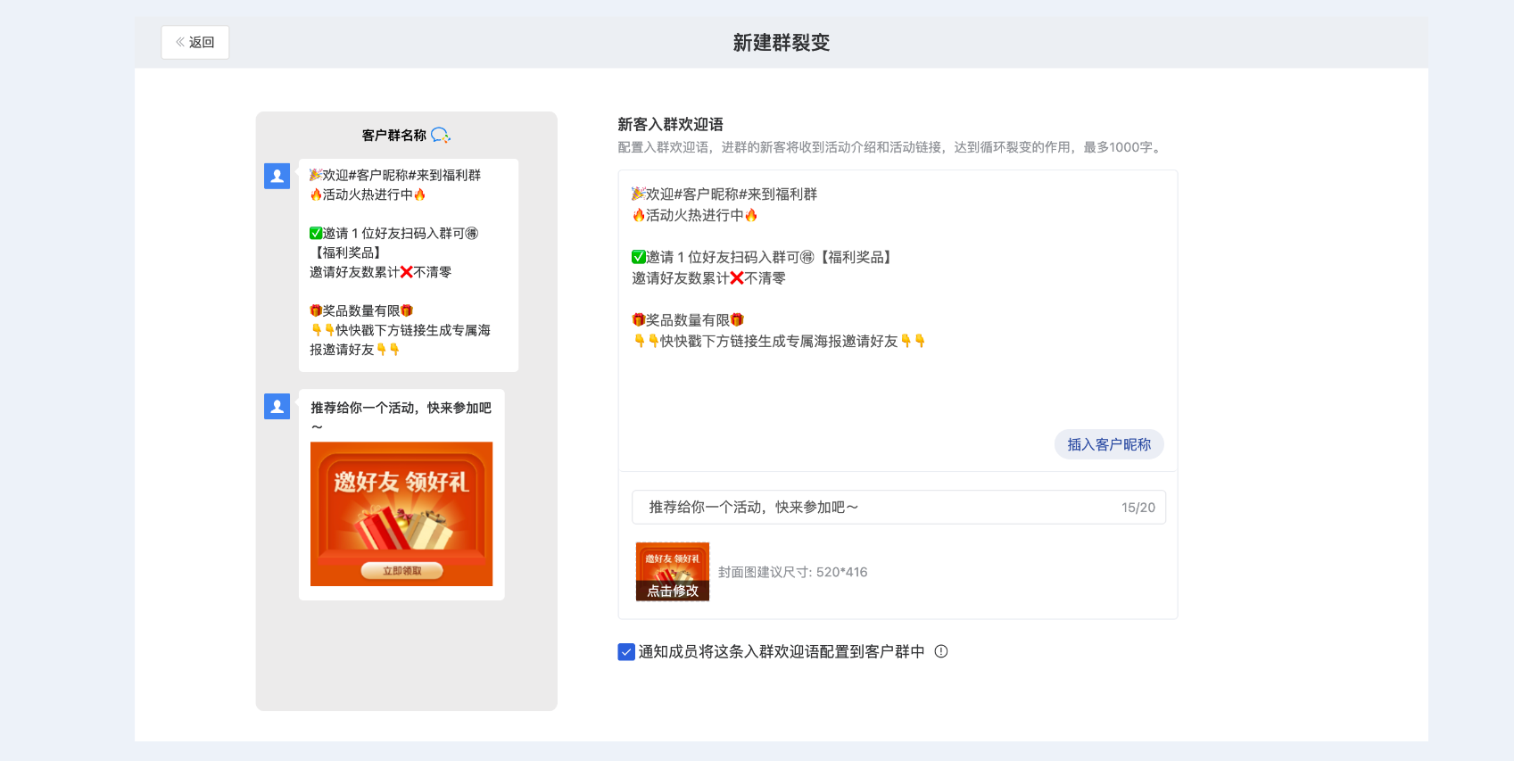Click the 新客入群欢迎语 section heading
Screen dimensions: 1514x761
pyautogui.click(x=670, y=125)
